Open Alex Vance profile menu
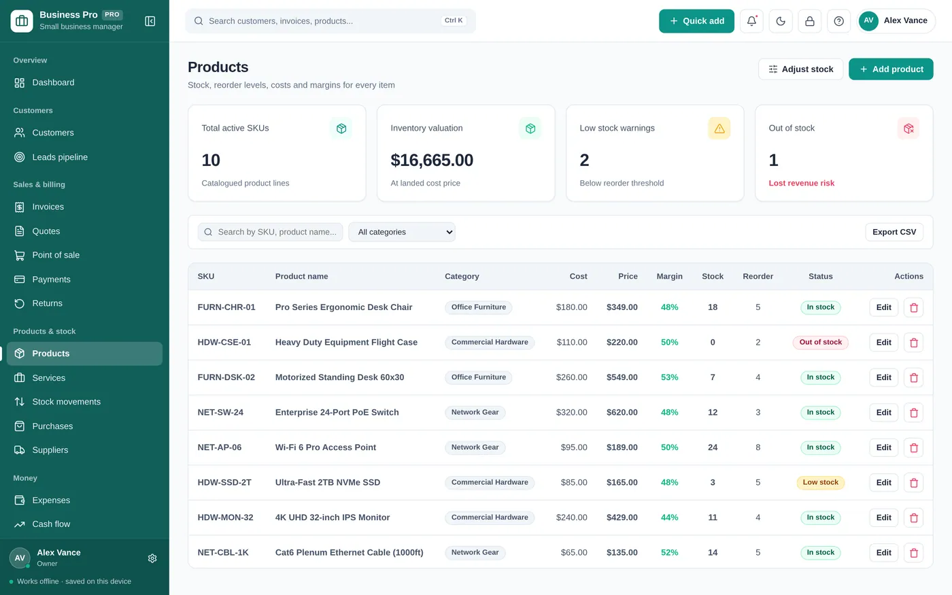 pos(896,21)
